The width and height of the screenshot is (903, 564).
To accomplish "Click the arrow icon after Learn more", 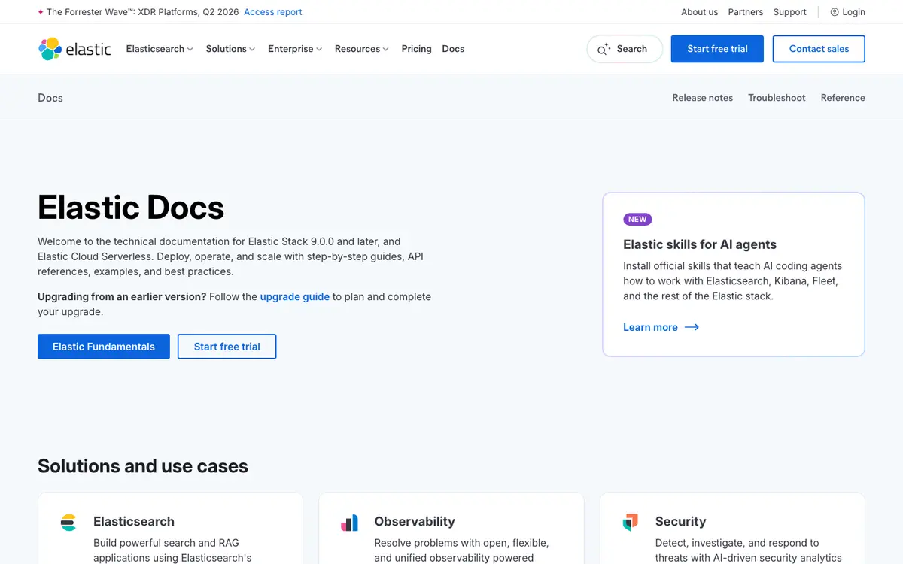I will pyautogui.click(x=692, y=327).
